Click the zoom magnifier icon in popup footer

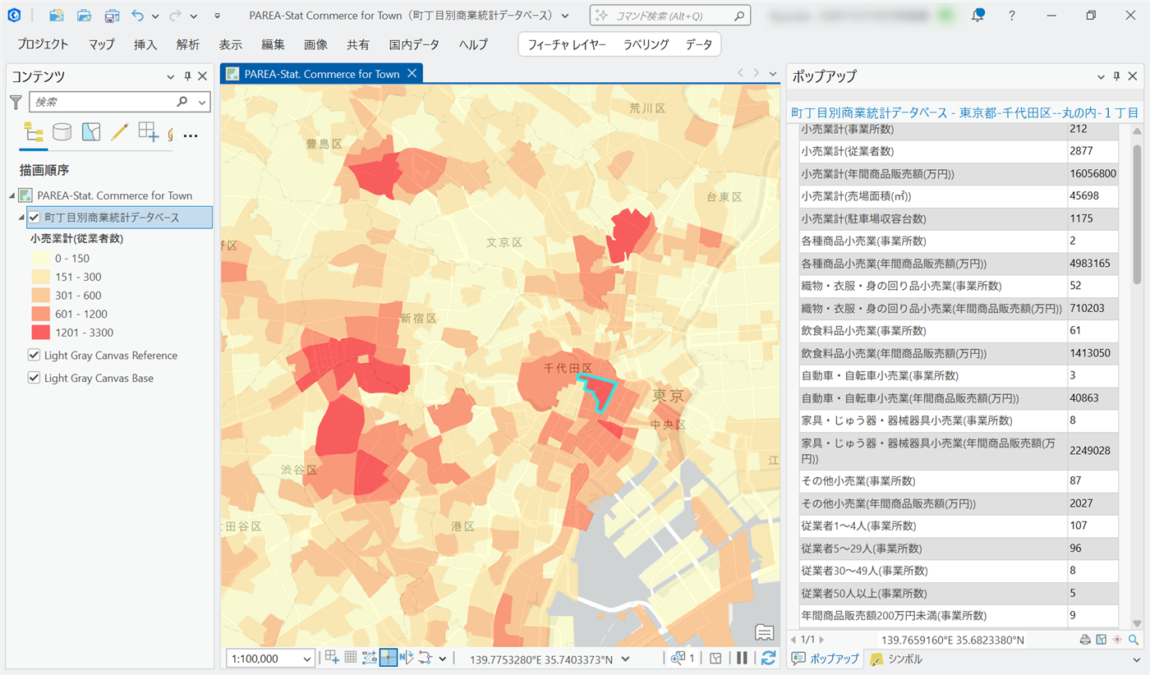(1134, 640)
